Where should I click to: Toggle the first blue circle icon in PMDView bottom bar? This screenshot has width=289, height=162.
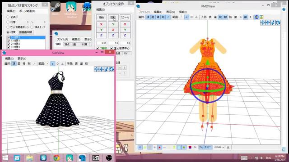point(140,147)
